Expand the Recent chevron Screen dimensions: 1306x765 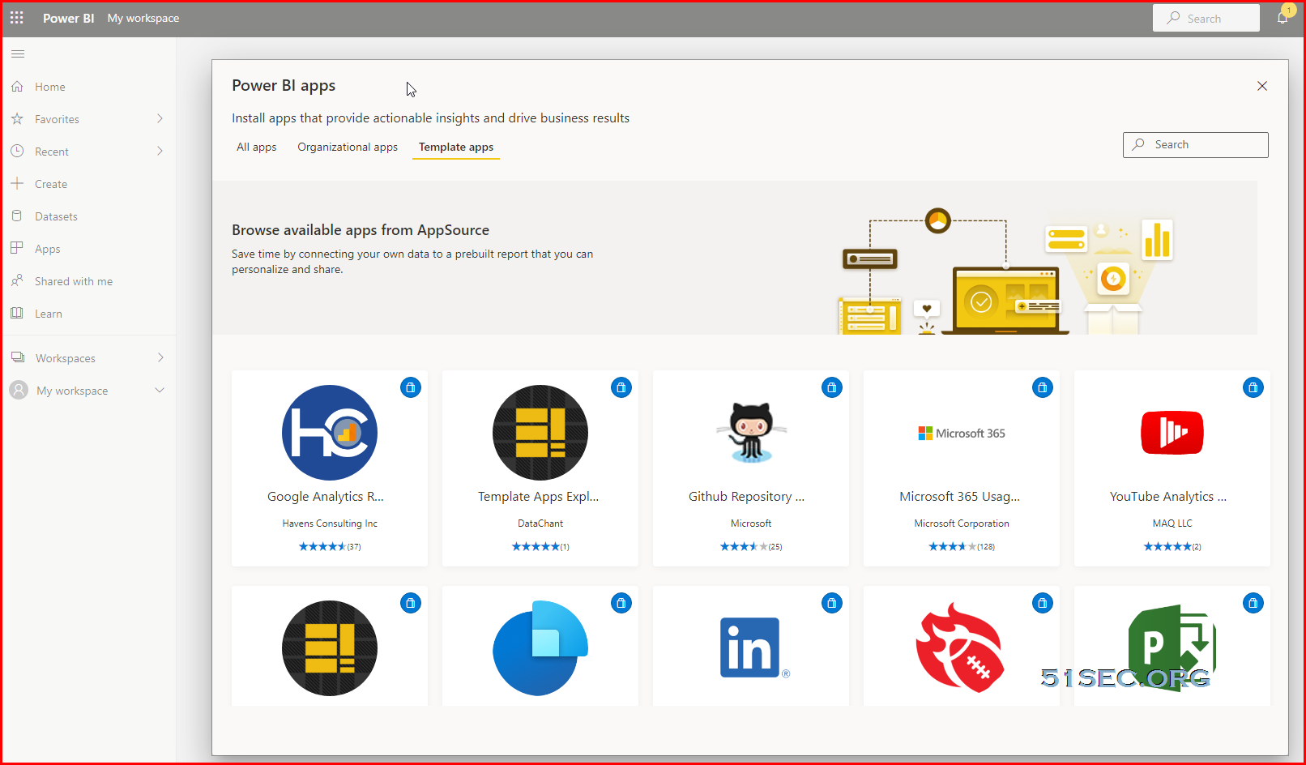[160, 151]
